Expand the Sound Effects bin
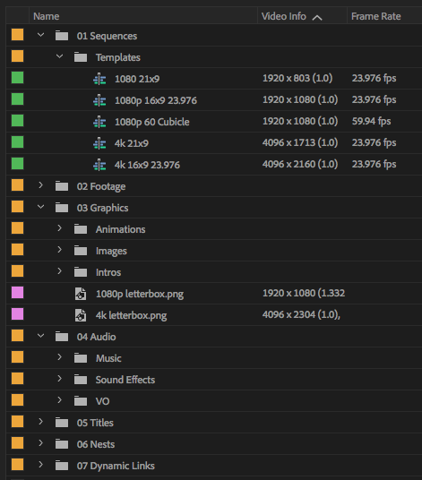Screen dimensions: 422x480 pos(59,379)
